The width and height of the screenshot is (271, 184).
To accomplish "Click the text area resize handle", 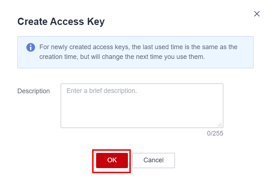I will [220, 124].
